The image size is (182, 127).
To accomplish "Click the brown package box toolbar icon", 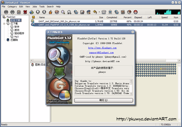I will (x=57, y=12).
